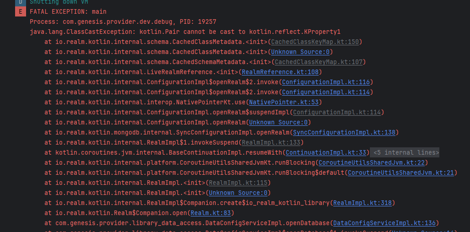The width and height of the screenshot is (470, 232).
Task: Open the ConfigurationImpl.kt:116 link
Action: click(326, 82)
